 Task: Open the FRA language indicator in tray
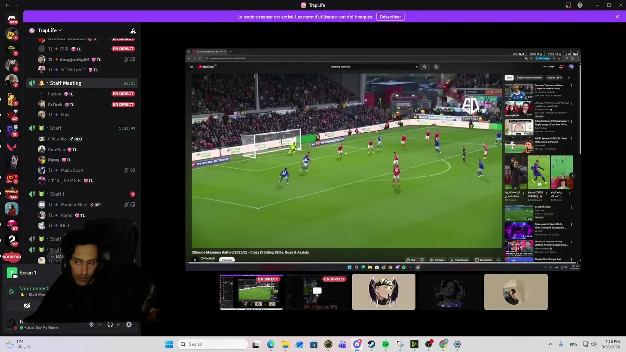coord(573,344)
